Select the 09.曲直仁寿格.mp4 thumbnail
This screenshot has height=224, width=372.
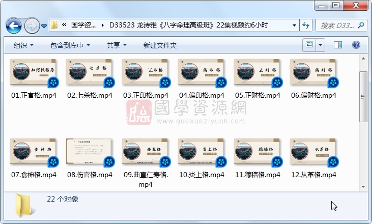146,152
